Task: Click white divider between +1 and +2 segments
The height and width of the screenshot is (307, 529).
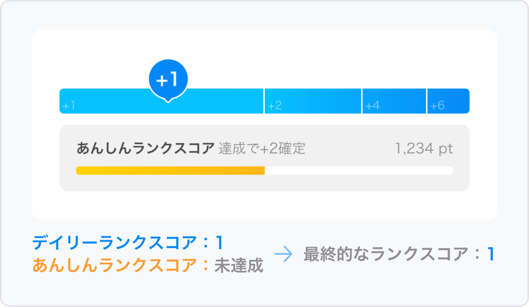Action: (x=264, y=101)
